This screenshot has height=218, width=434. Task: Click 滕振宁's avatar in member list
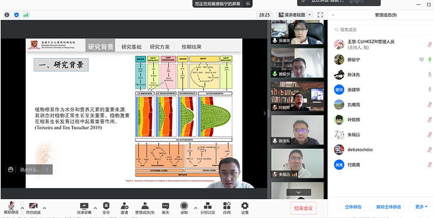click(339, 59)
